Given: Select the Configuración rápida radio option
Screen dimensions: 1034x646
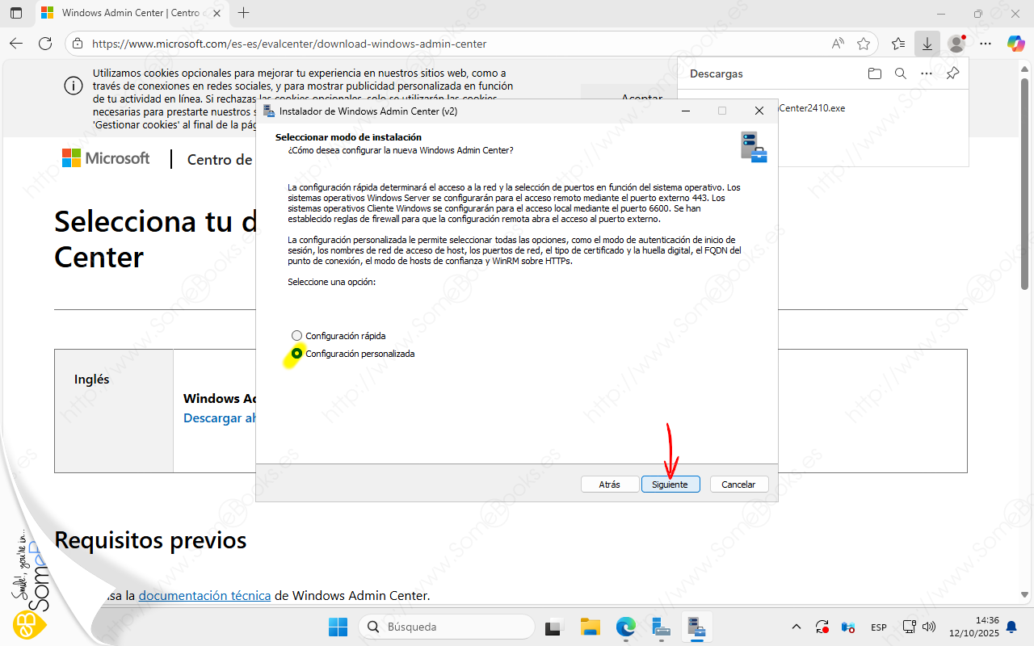Looking at the screenshot, I should 297,336.
